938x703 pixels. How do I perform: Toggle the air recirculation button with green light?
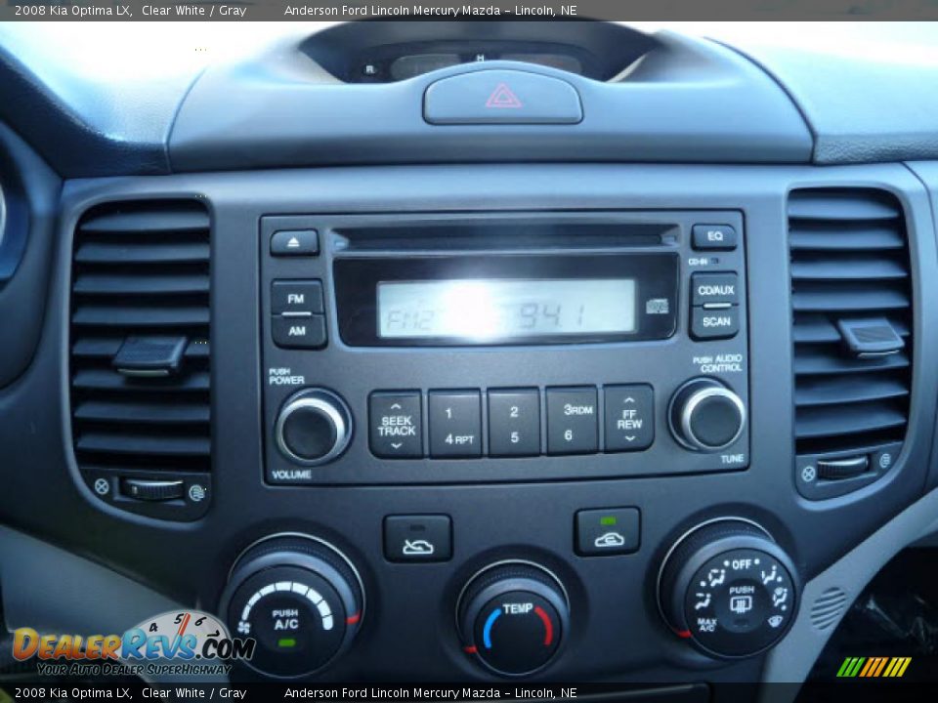coord(607,531)
